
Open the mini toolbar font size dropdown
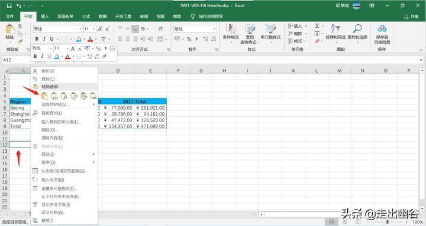click(x=67, y=48)
